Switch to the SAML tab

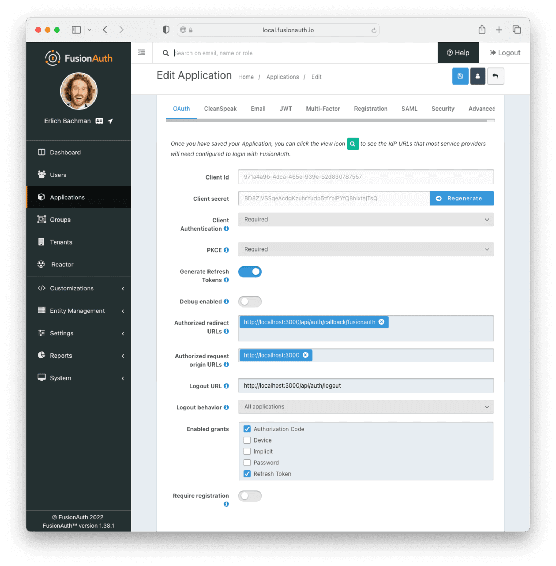tap(409, 109)
